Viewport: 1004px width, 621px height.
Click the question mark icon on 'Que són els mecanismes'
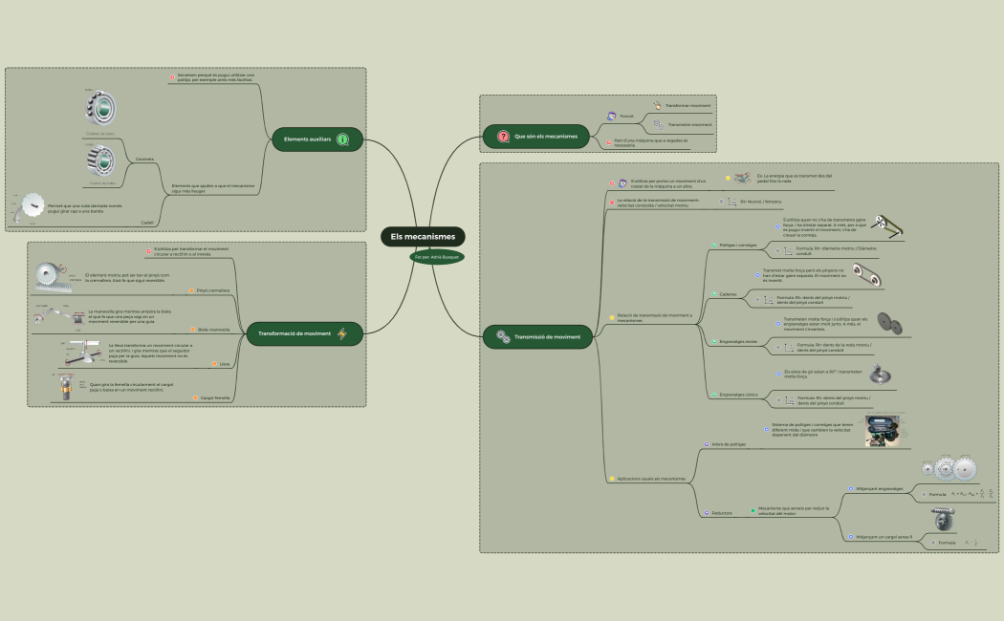click(x=503, y=137)
